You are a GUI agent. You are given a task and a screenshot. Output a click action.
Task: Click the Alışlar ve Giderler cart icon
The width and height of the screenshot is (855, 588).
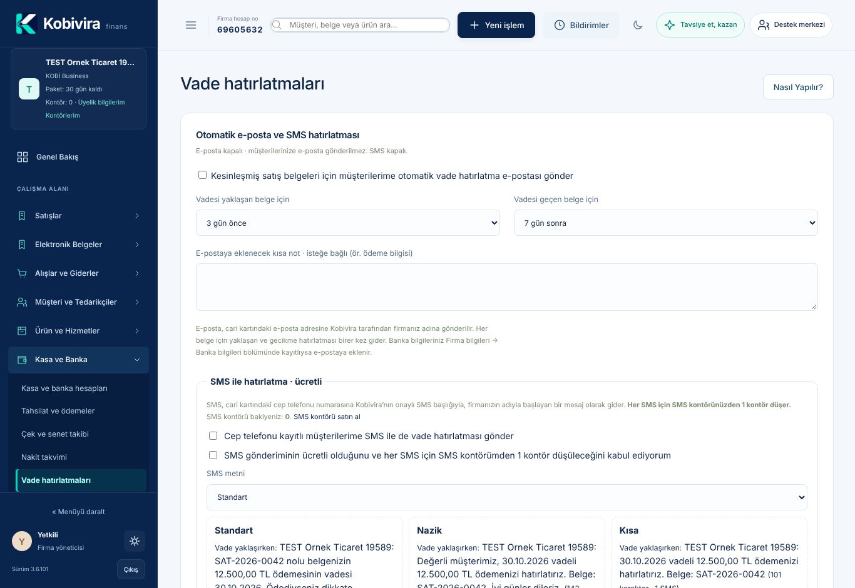[22, 273]
